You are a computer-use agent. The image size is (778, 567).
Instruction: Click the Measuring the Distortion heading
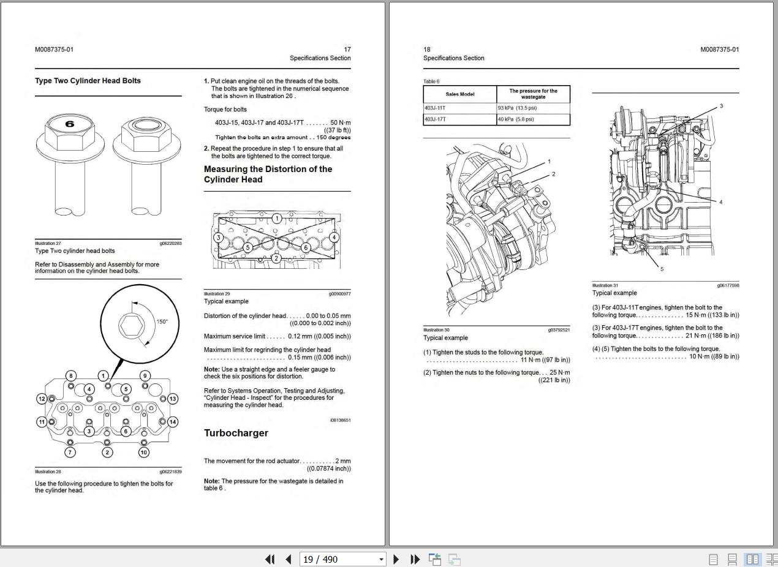[268, 175]
